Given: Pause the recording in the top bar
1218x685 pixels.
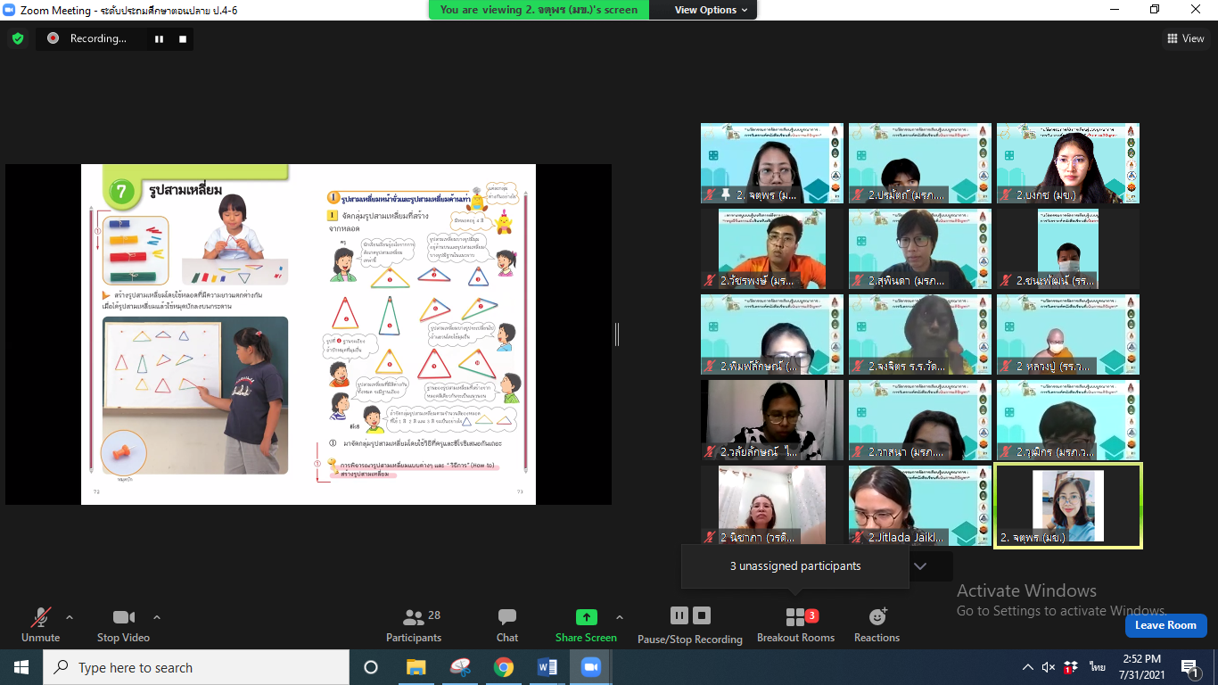Looking at the screenshot, I should coord(160,38).
